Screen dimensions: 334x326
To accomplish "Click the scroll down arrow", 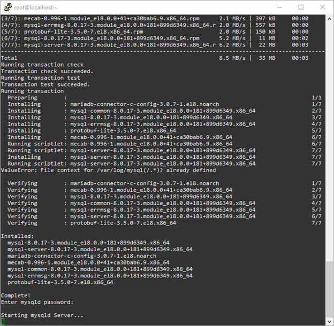I will pos(329,321).
